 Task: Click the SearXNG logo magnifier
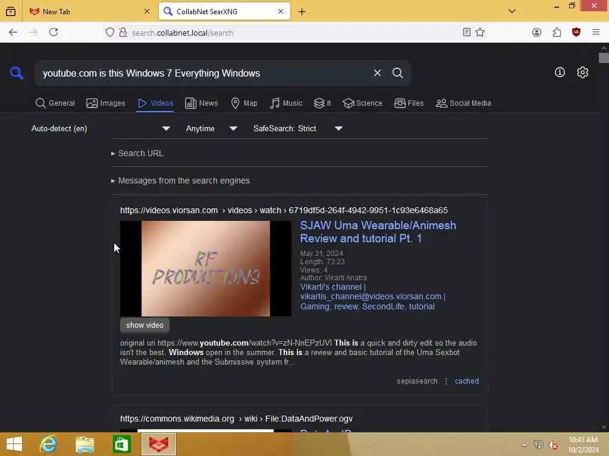click(17, 73)
